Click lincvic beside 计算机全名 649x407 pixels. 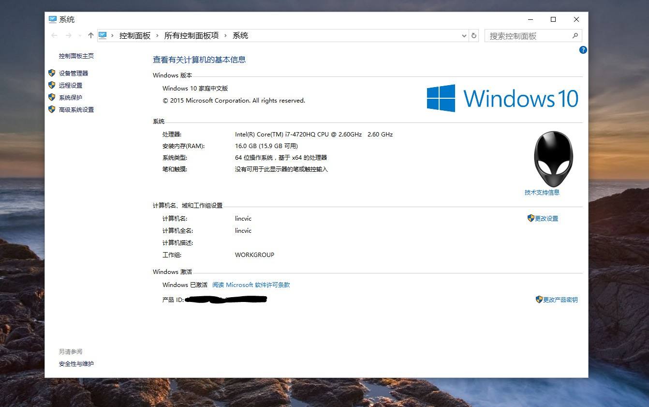243,231
